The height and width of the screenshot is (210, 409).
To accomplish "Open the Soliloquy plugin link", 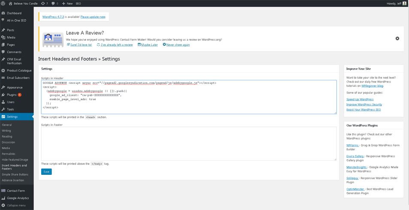I will click(352, 178).
